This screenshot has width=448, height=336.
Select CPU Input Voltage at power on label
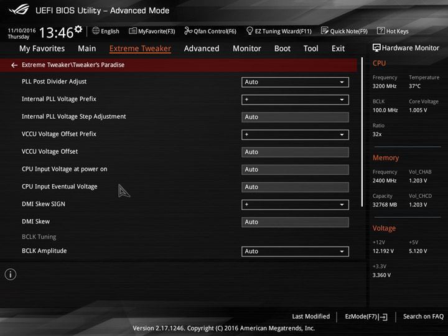coord(64,169)
